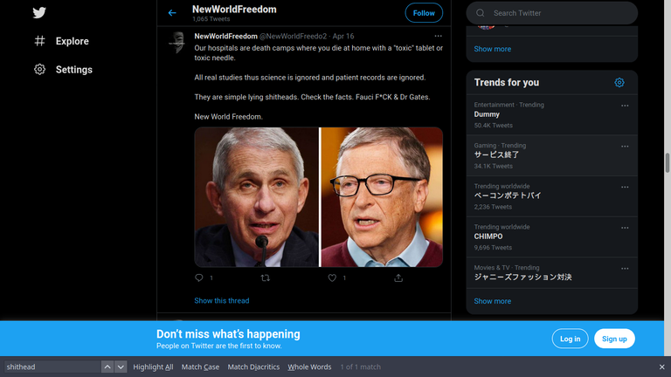The width and height of the screenshot is (671, 377).
Task: Show more trends under Trends for you
Action: (x=492, y=301)
